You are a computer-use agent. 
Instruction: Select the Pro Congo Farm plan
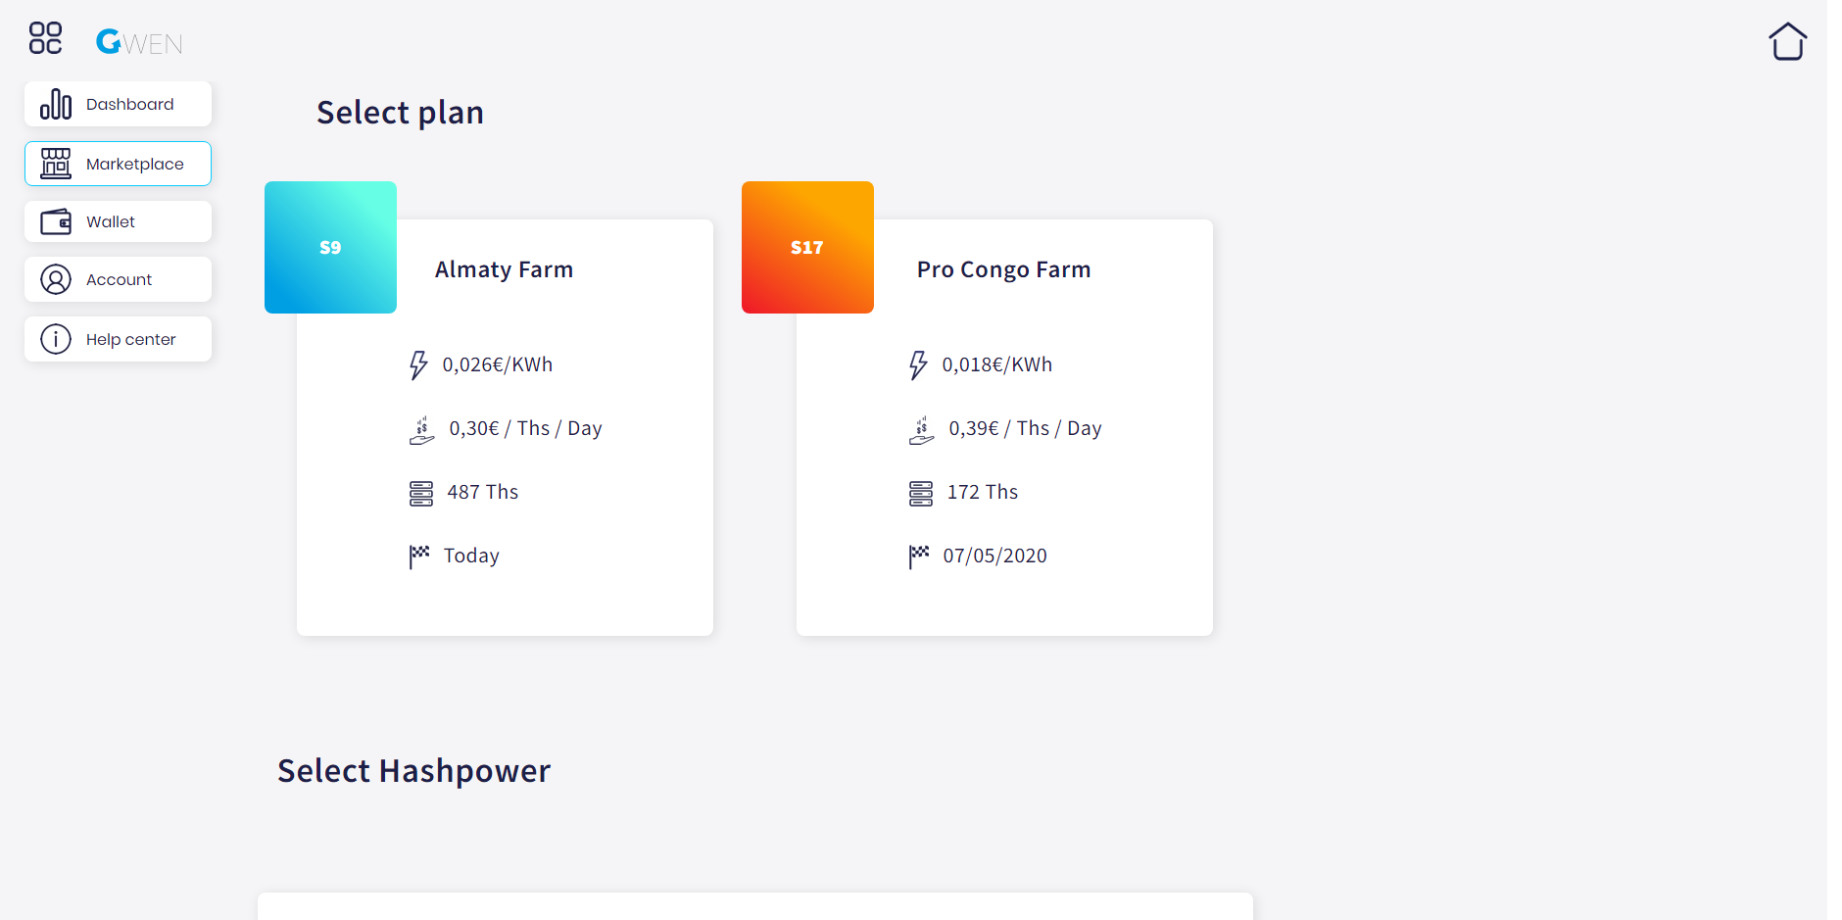[1004, 427]
